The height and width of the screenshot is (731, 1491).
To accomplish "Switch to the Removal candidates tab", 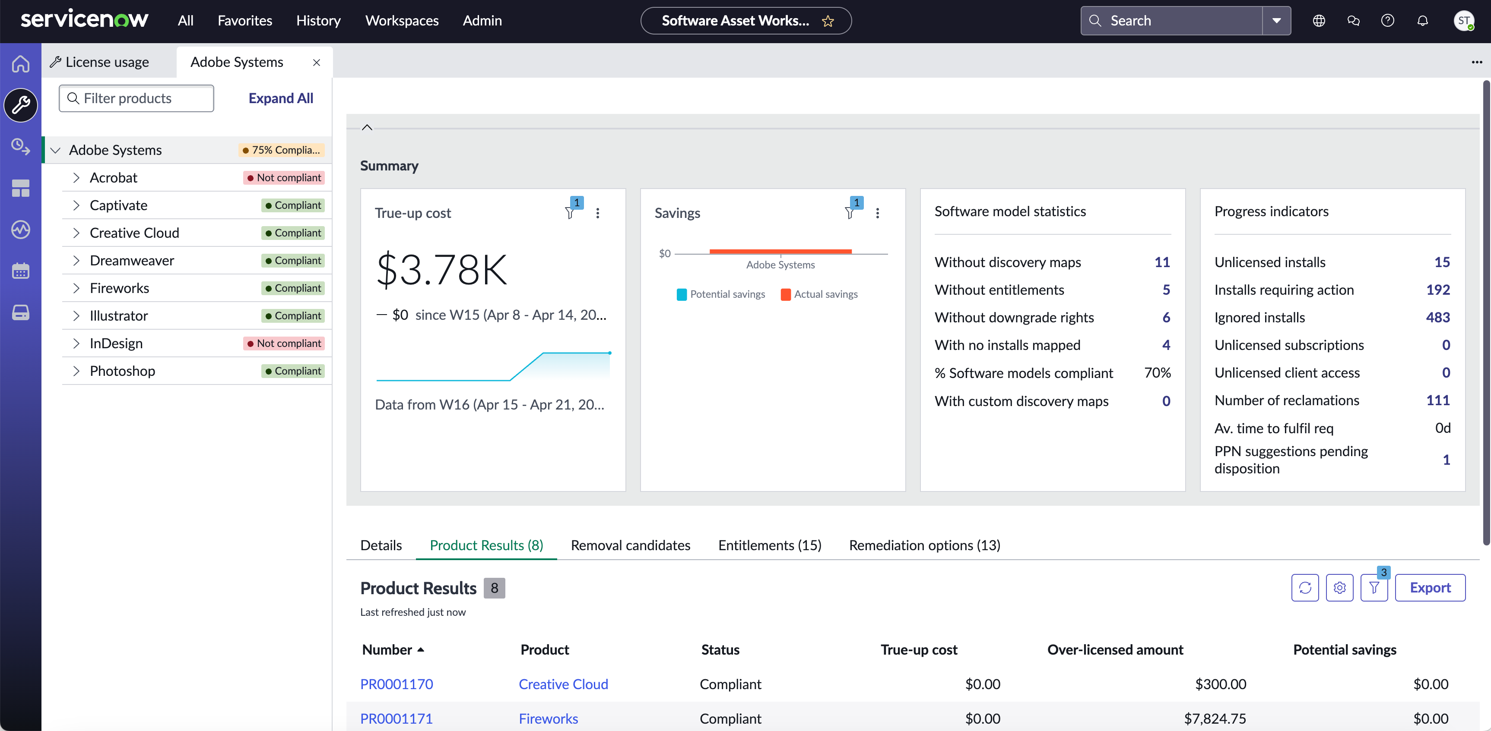I will coord(630,545).
